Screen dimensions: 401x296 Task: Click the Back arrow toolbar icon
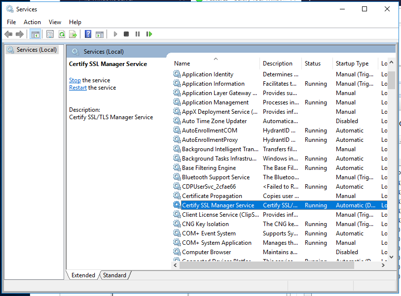point(8,34)
